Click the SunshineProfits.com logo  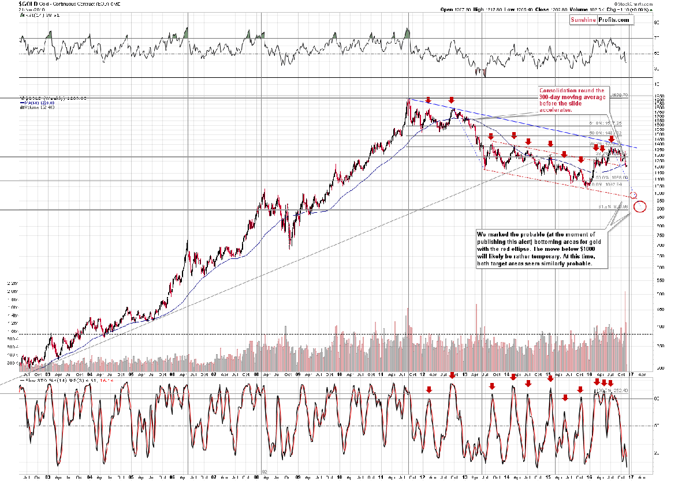pyautogui.click(x=601, y=20)
